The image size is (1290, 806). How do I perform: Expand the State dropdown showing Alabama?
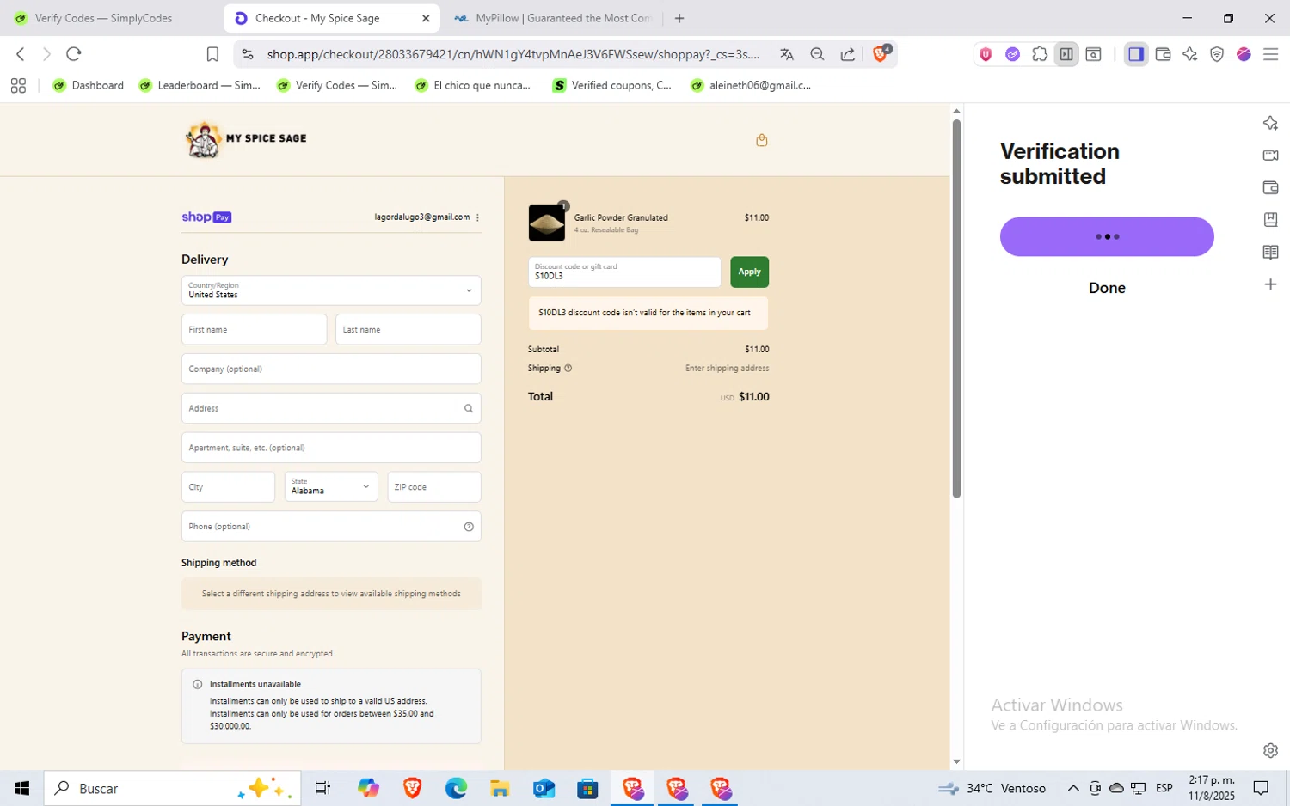(x=331, y=486)
